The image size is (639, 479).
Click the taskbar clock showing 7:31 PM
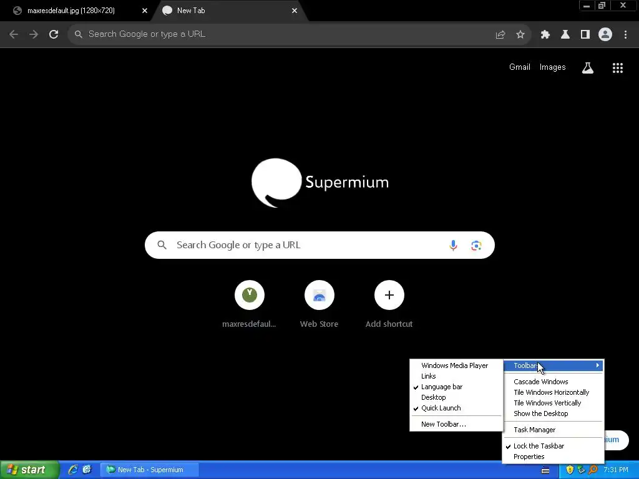pyautogui.click(x=616, y=470)
